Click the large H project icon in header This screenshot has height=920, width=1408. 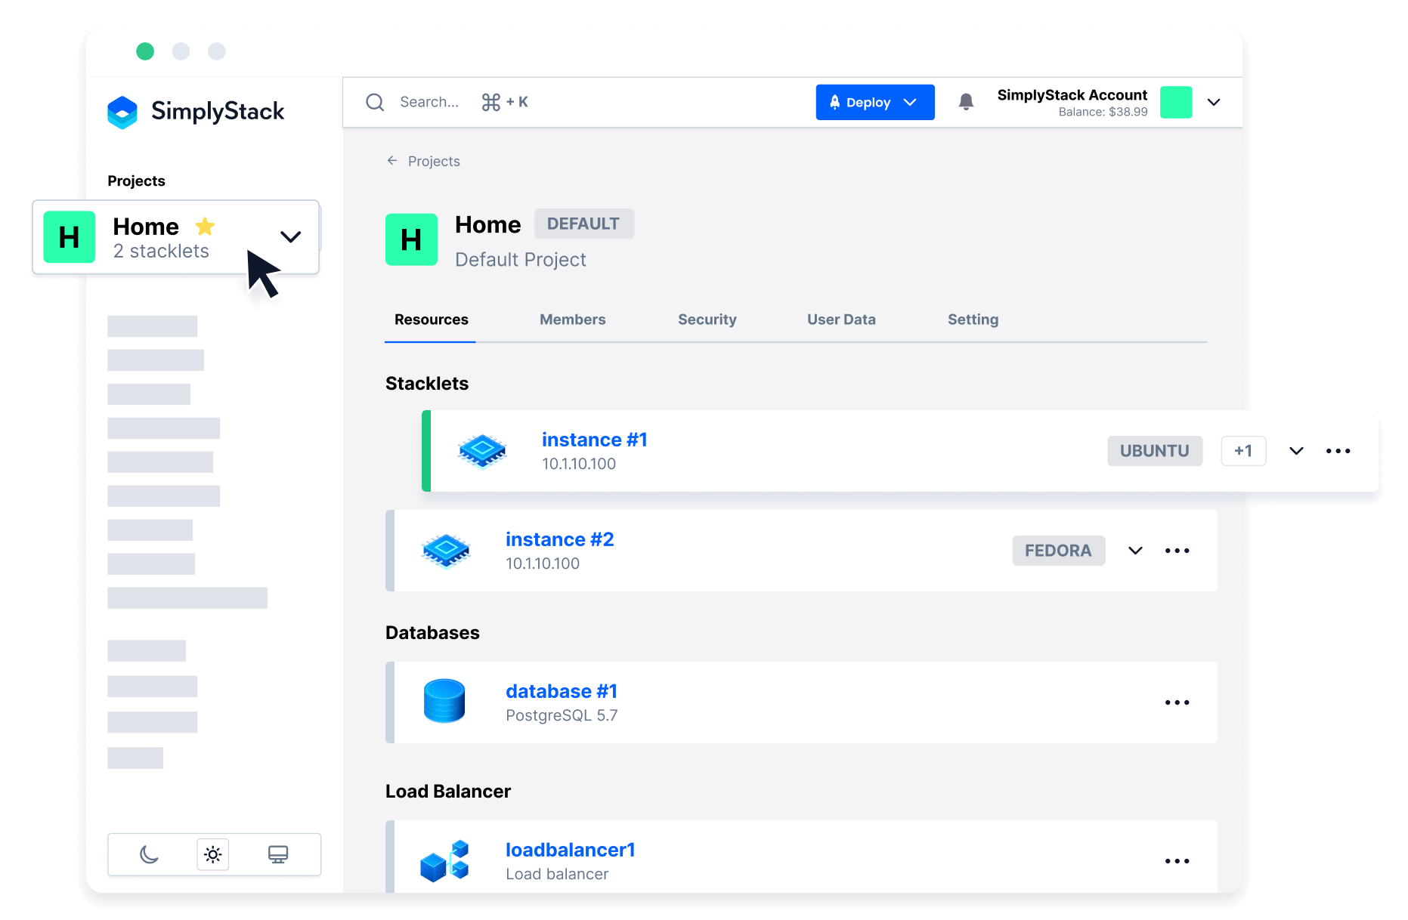[x=411, y=239]
